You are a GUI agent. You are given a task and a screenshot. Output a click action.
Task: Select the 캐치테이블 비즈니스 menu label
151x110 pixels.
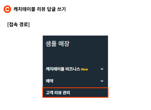pyautogui.click(x=63, y=69)
